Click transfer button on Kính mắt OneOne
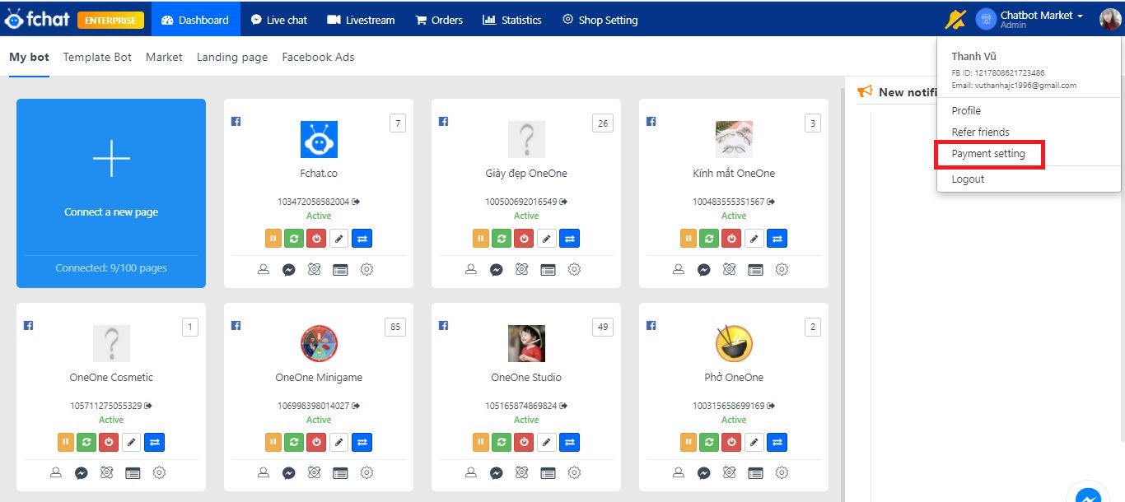1125x502 pixels. pos(777,239)
